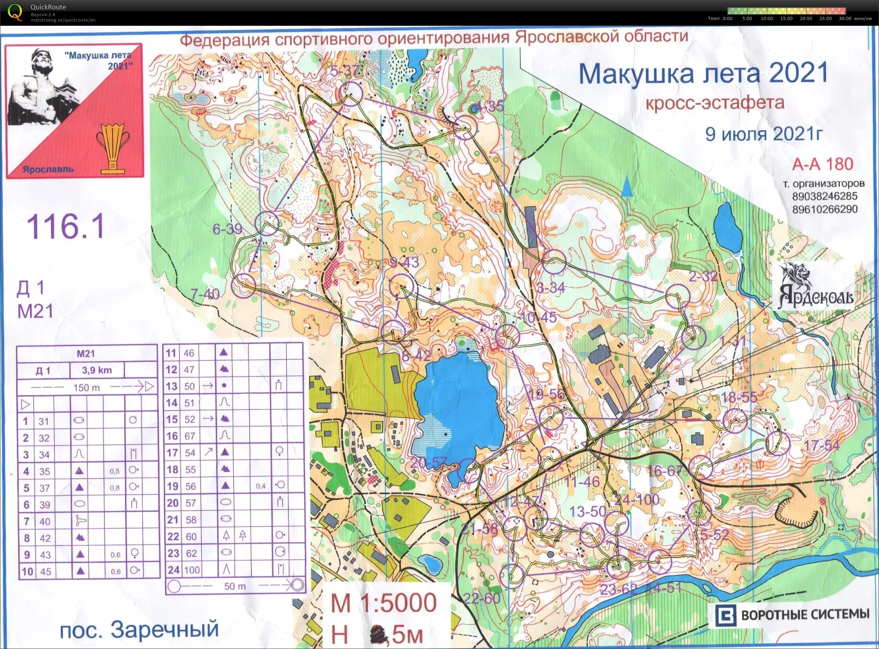
Task: Click the control label "7-40"
Action: point(205,293)
